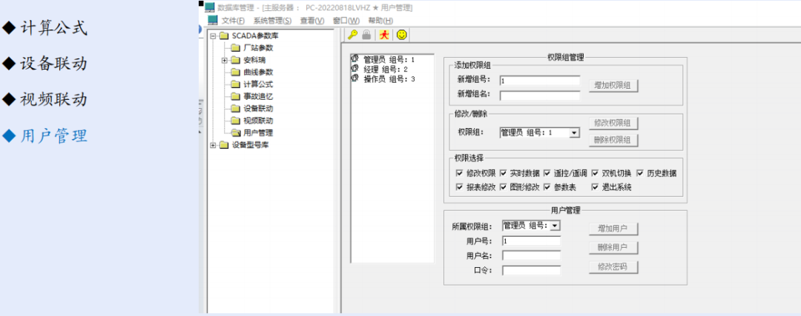Click the 用户名 input field
This screenshot has width=801, height=316.
click(x=531, y=255)
